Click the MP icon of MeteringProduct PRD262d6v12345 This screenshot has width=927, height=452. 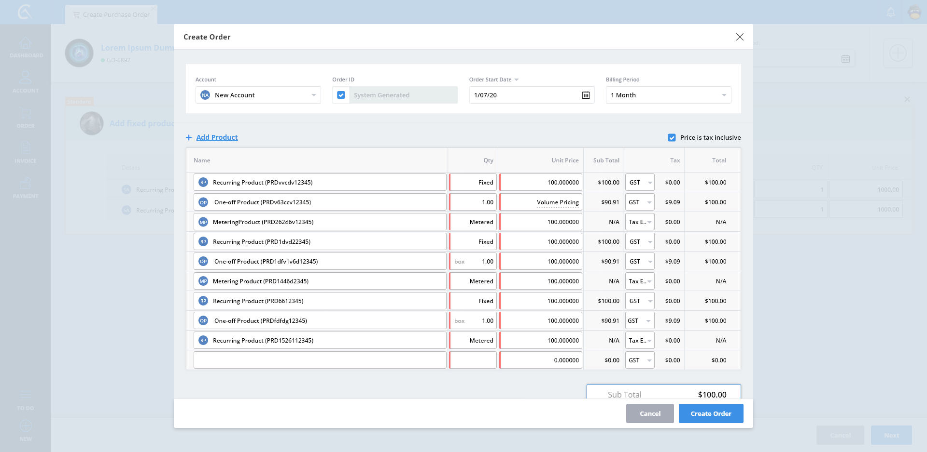203,222
